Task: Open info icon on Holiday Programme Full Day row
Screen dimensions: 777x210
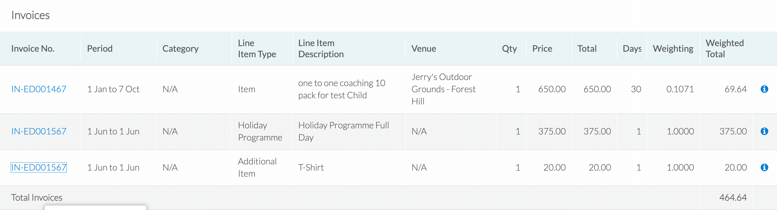Action: (x=764, y=131)
